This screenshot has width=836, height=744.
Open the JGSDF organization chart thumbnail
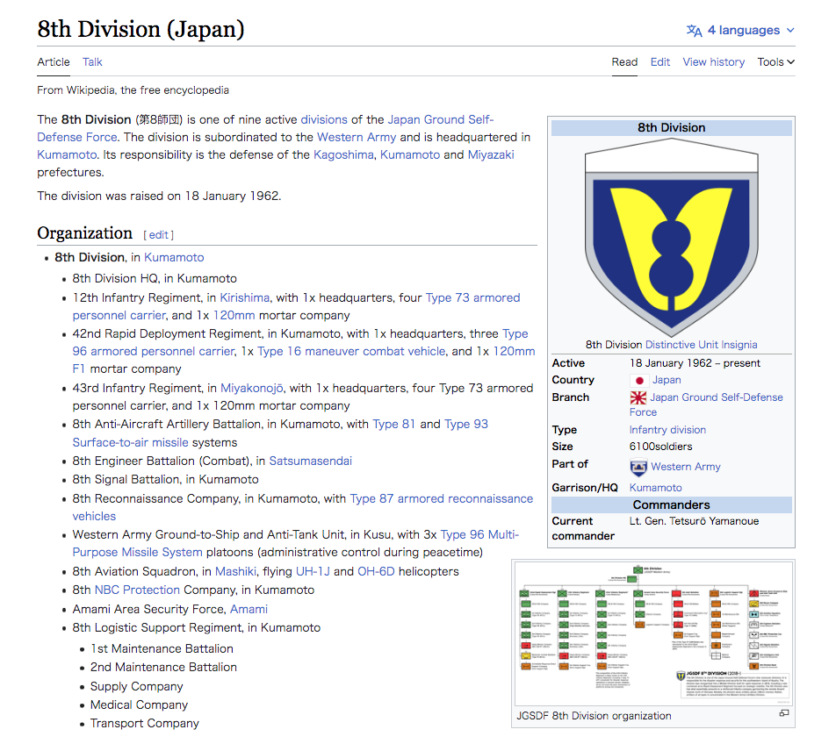(x=653, y=633)
